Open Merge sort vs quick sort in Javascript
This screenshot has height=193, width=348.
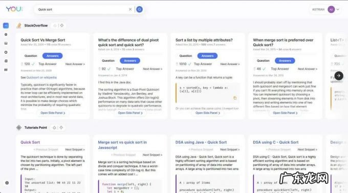coord(122,145)
